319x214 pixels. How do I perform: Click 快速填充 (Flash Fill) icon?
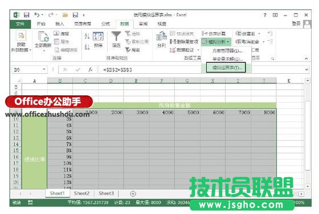[182, 33]
